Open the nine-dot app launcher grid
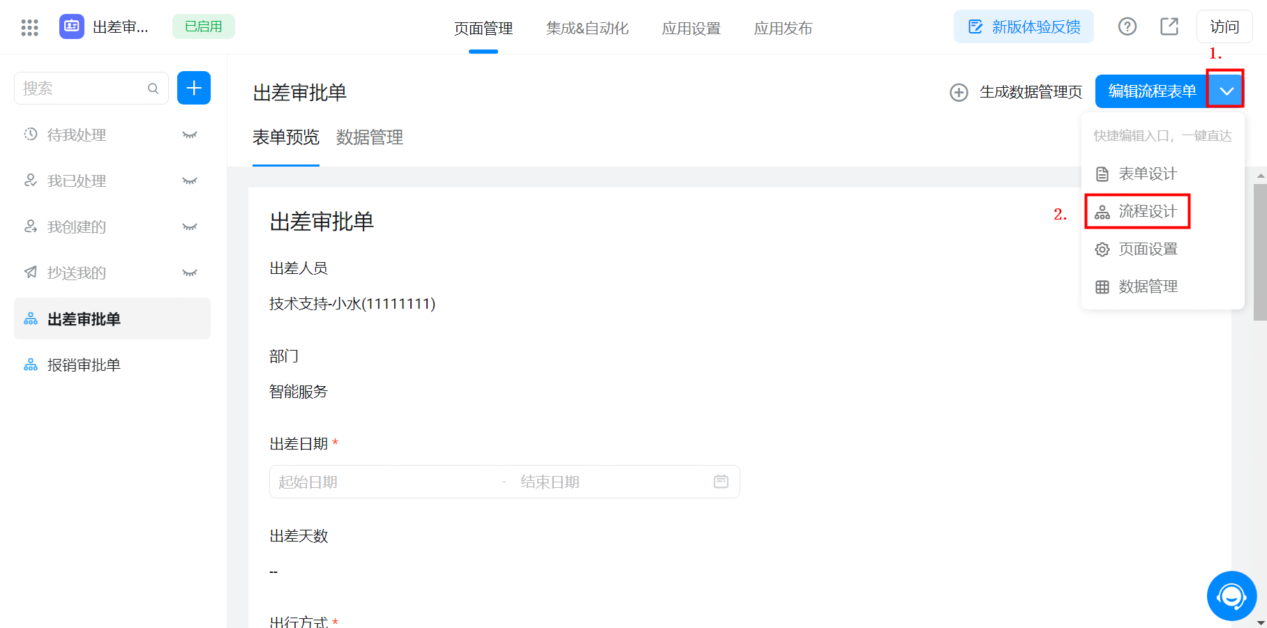Viewport: 1267px width, 628px height. click(x=29, y=27)
